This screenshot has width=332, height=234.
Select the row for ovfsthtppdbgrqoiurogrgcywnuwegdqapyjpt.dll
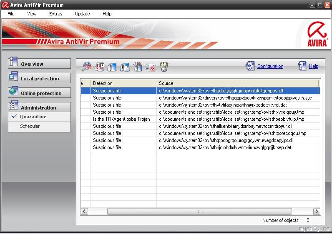coord(200,140)
